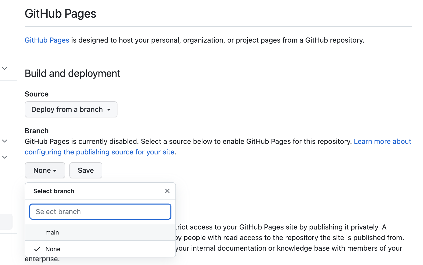Choose the main branch option
The height and width of the screenshot is (265, 423).
(52, 233)
